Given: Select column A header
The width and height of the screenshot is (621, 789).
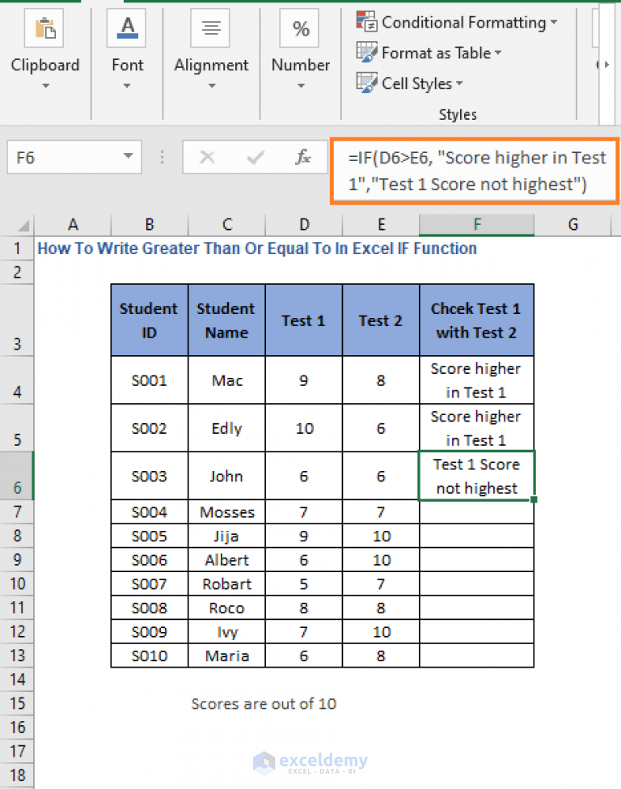Looking at the screenshot, I should click(73, 224).
